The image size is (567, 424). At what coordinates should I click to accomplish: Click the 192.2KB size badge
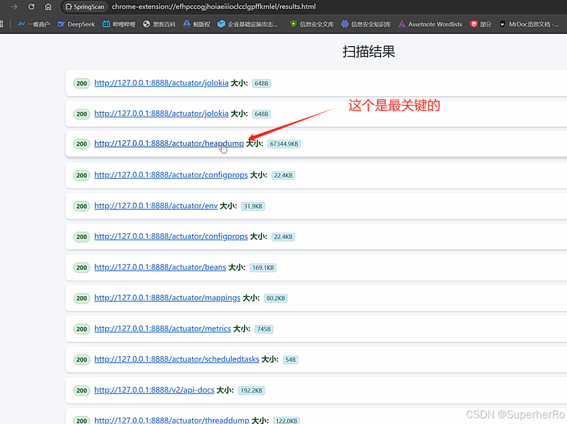coord(251,391)
